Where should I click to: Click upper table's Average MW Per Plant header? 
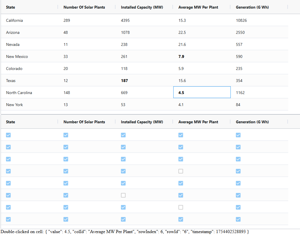pos(198,7)
